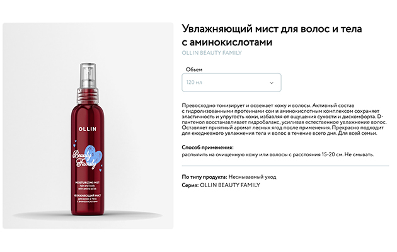This screenshot has height=252, width=397.
Task: Click the Russian Увлажняющий мист text on bottle
Action: [x=88, y=195]
